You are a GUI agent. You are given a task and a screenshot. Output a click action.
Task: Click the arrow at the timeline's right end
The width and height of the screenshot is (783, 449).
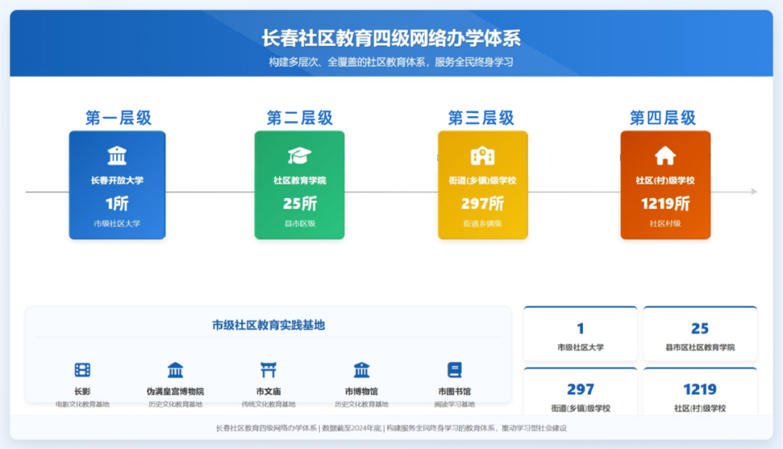pyautogui.click(x=754, y=191)
